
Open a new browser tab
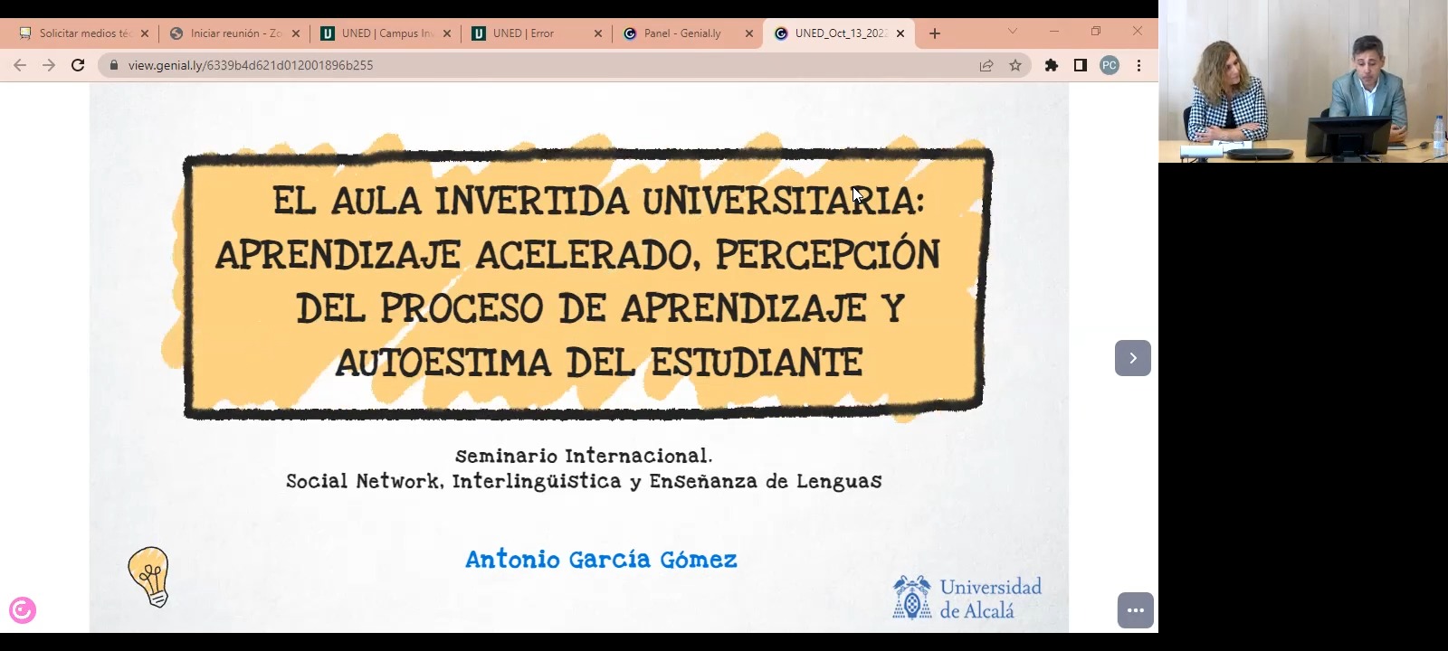tap(935, 33)
